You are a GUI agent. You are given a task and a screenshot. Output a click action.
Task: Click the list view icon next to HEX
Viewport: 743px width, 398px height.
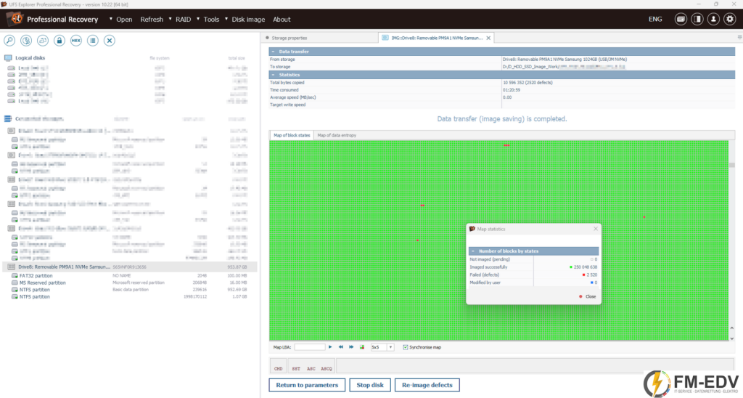(93, 41)
